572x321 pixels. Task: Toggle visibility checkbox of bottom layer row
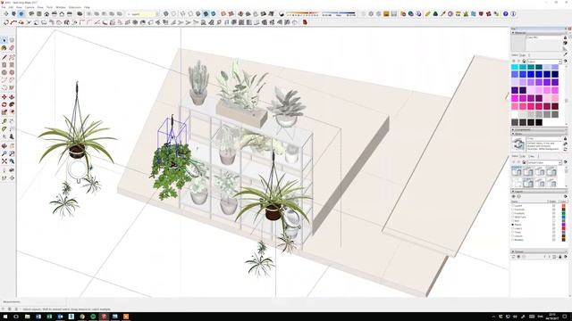coord(553,240)
